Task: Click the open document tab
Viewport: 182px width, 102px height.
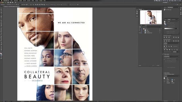Action: point(11,7)
